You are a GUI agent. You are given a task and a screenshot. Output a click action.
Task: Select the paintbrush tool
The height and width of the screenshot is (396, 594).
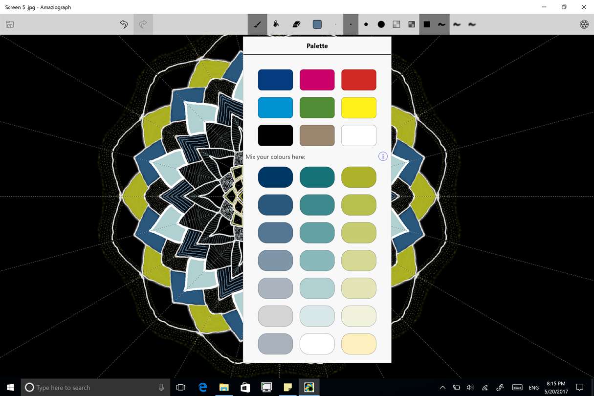pos(257,24)
